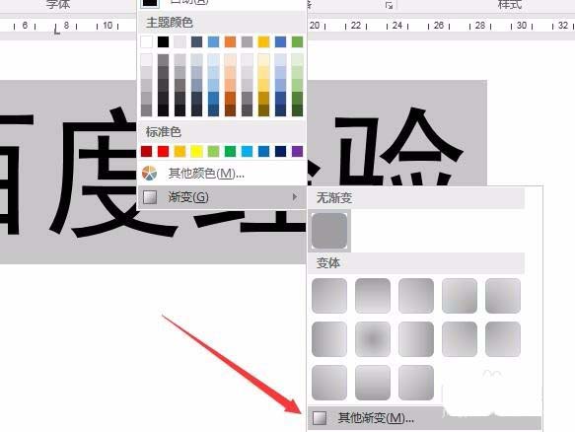Viewport: 575px width, 432px height.
Task: Choose the purple standard color swatch
Action: pos(298,151)
